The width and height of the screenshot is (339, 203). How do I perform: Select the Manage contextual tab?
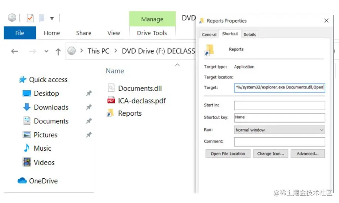pos(152,19)
